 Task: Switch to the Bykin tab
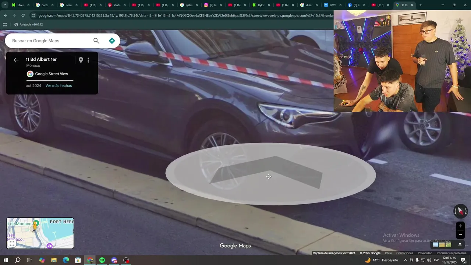(x=261, y=5)
